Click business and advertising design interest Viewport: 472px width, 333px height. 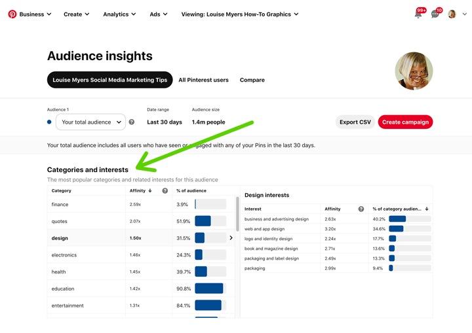277,219
